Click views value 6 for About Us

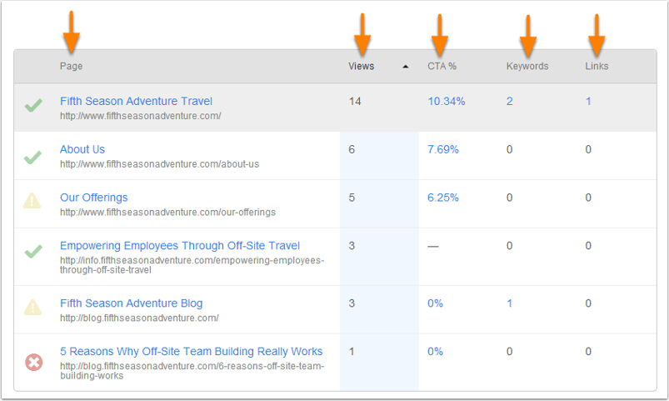coord(352,149)
